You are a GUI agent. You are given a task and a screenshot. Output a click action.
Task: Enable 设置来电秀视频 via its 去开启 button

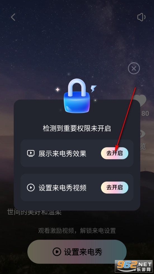(115, 187)
